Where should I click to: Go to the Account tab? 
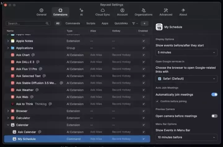tap(122, 12)
